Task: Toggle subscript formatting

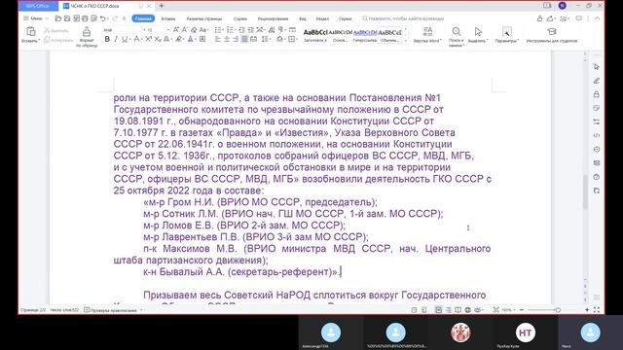Action: (157, 39)
